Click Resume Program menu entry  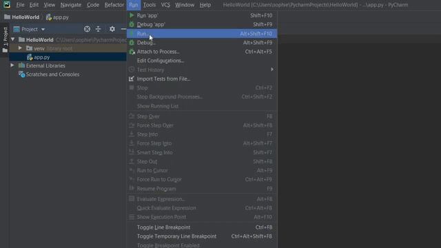coord(202,189)
